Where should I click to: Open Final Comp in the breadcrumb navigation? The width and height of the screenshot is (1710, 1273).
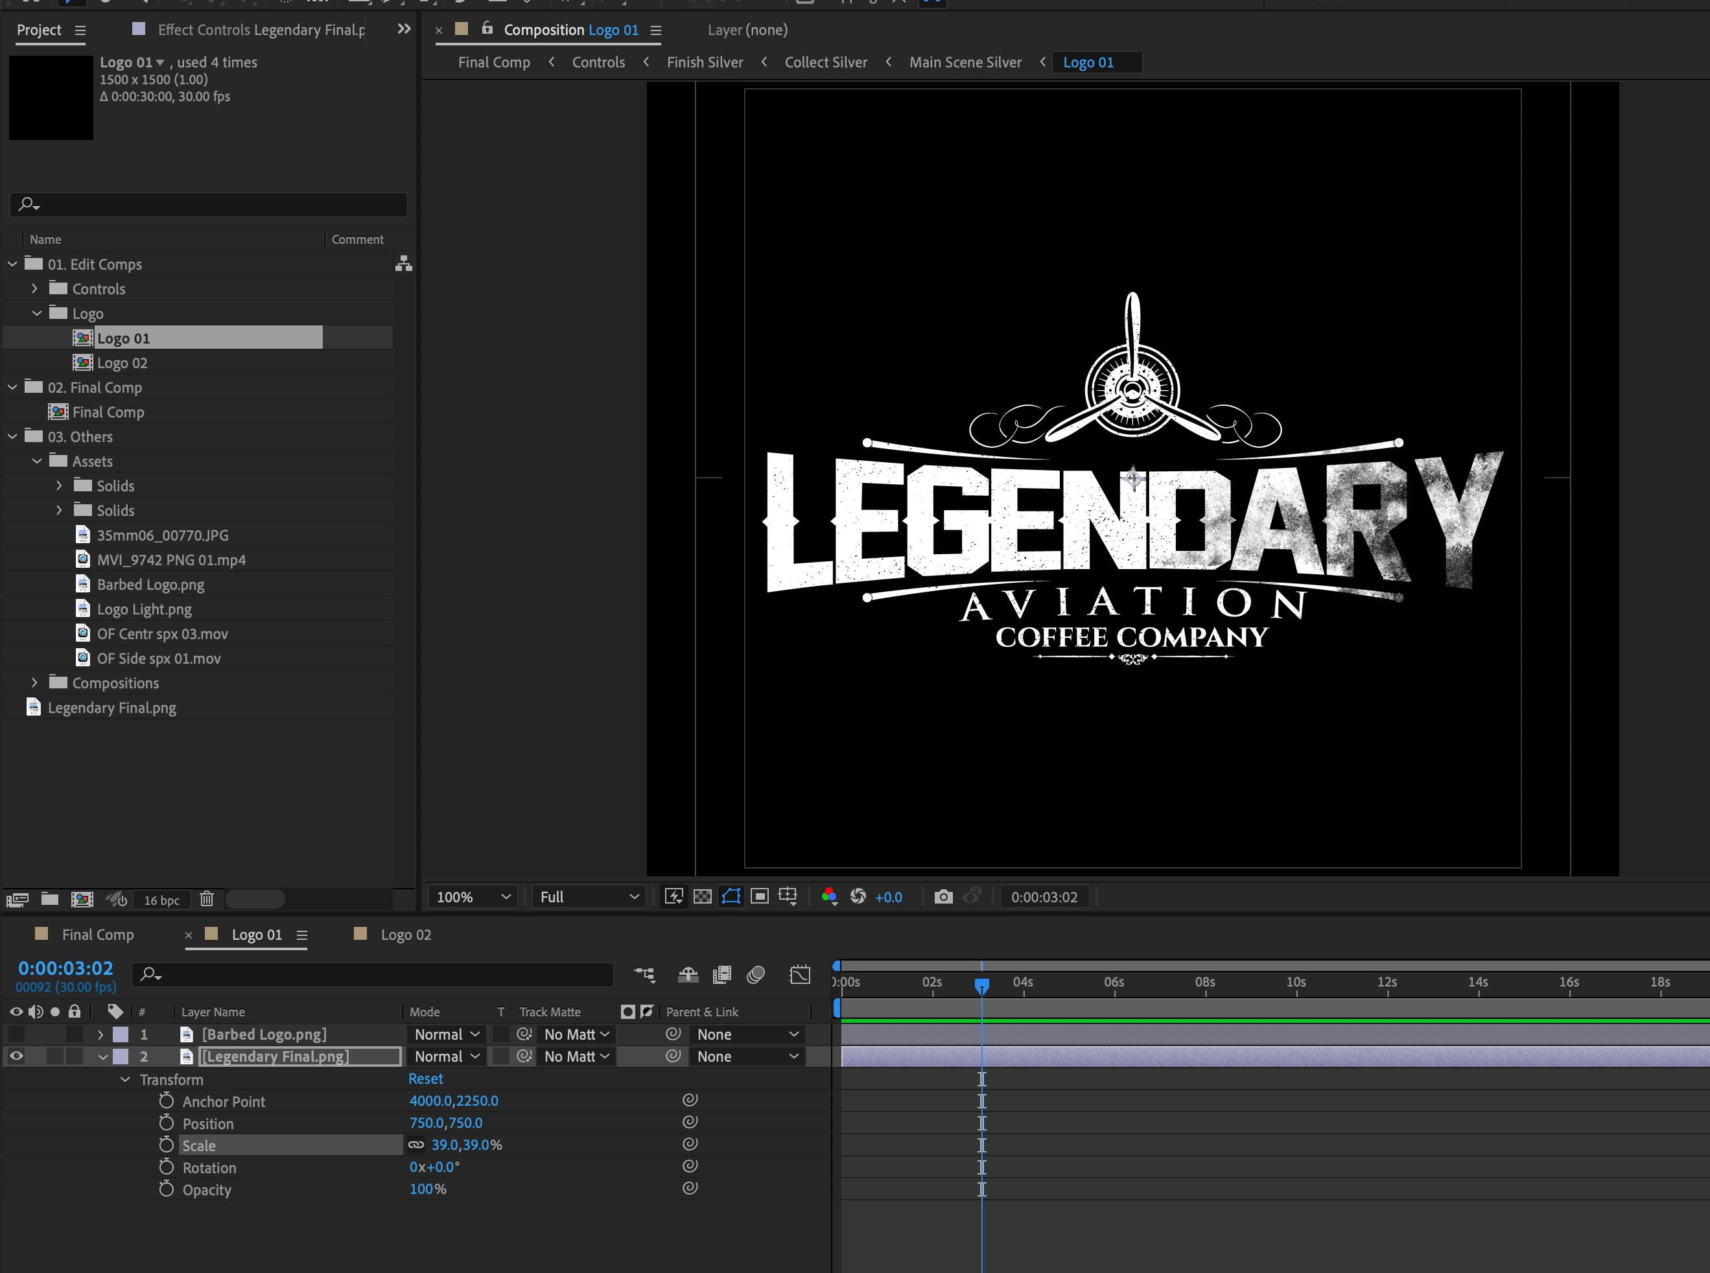click(x=493, y=62)
